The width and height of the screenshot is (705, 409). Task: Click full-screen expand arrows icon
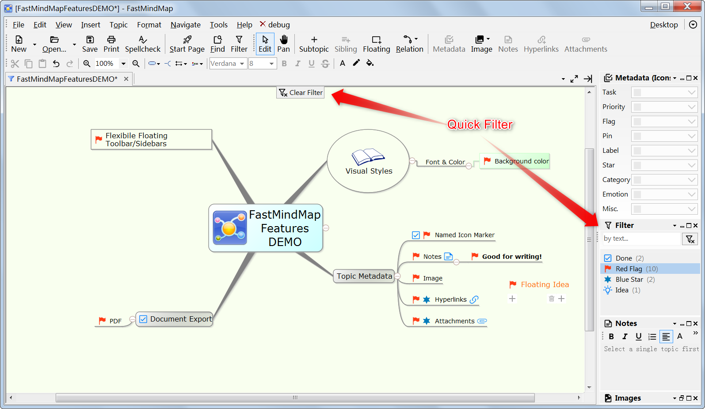(x=574, y=79)
